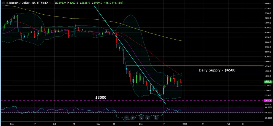Click the low value L3838.9
The height and width of the screenshot is (126, 273).
click(85, 3)
